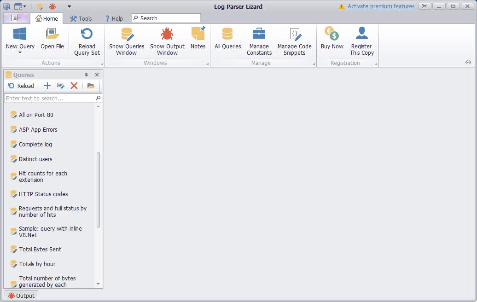Switch to the Home ribbon tab
This screenshot has height=302, width=477.
[x=47, y=18]
